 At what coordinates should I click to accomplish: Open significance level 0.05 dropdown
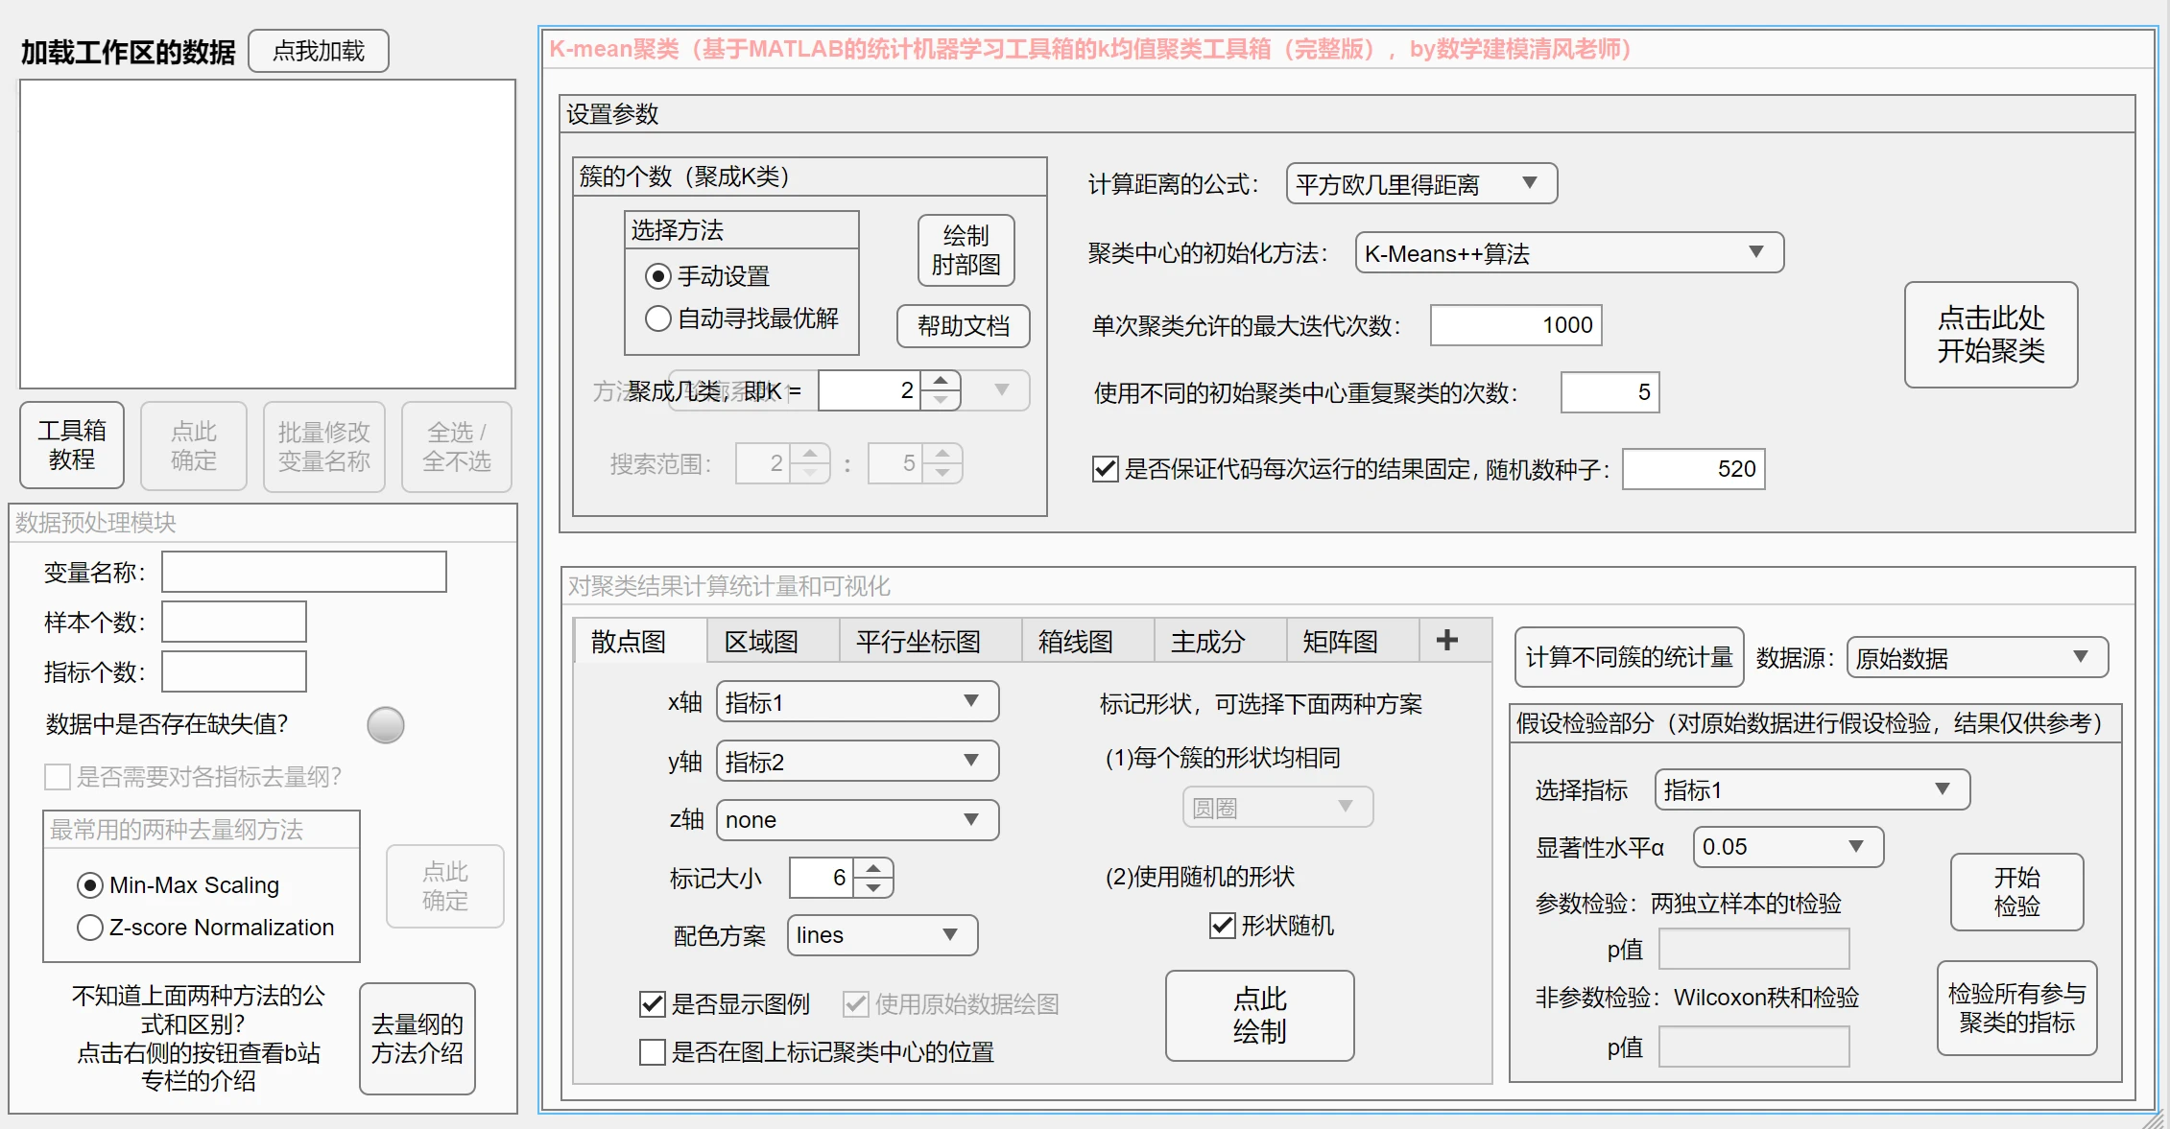[x=1787, y=847]
